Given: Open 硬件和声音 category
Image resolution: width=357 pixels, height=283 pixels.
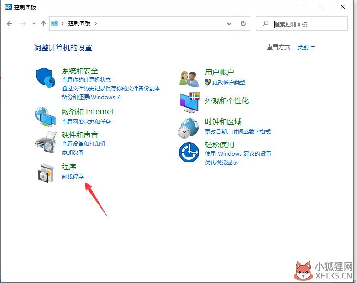Looking at the screenshot, I should pyautogui.click(x=80, y=135).
